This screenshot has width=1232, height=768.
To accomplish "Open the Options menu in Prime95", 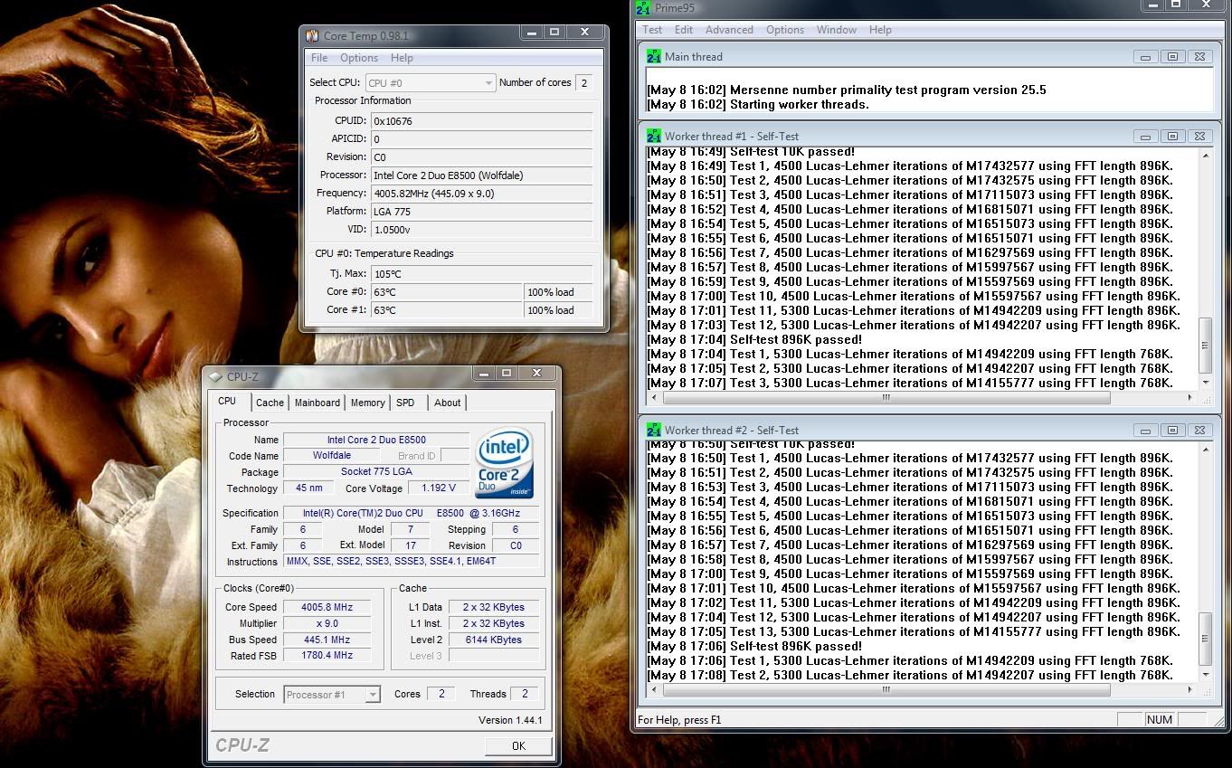I will click(785, 30).
